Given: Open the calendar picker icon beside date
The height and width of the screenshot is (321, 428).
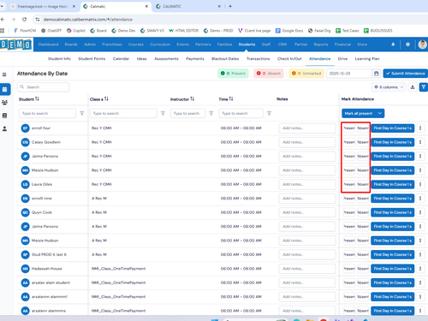Looking at the screenshot, I should point(376,74).
